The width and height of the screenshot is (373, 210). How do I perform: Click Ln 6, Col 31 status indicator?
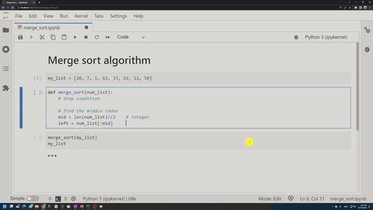pyautogui.click(x=312, y=198)
